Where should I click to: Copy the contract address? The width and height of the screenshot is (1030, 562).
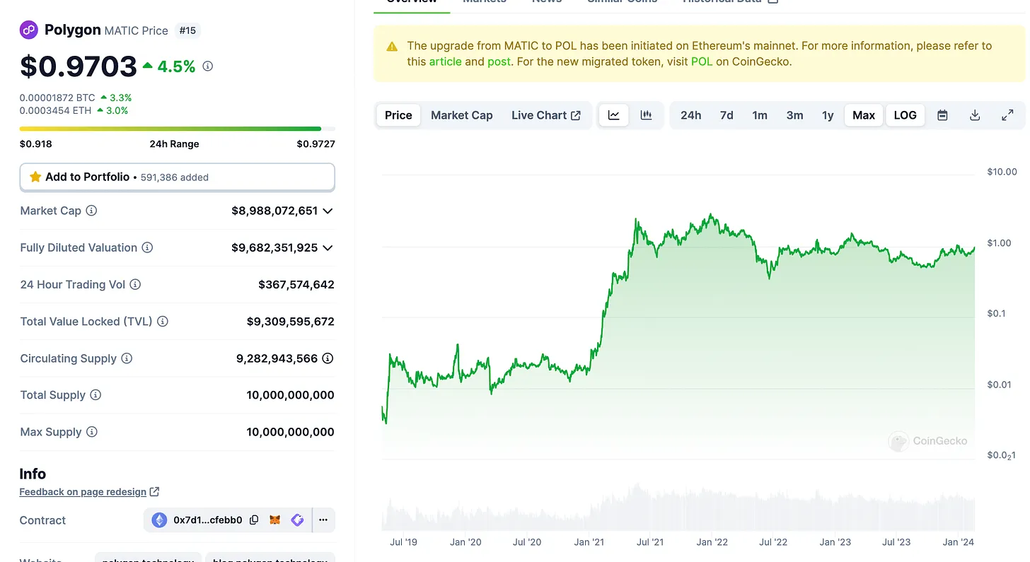tap(254, 520)
